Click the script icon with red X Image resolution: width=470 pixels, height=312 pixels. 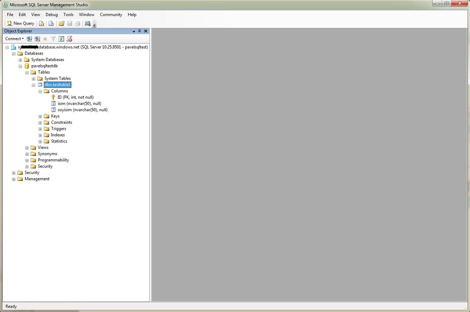(x=69, y=39)
